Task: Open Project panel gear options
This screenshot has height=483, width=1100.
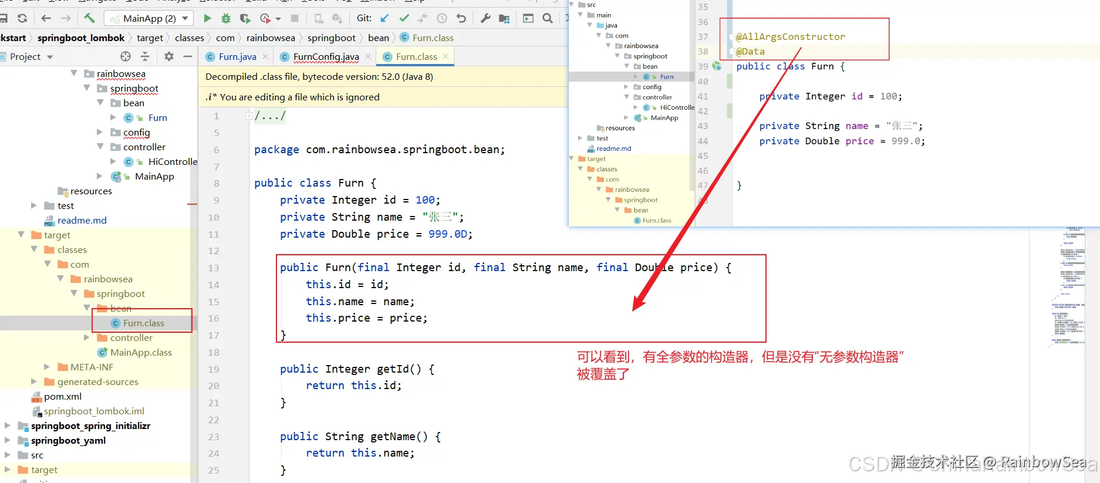Action: point(169,56)
